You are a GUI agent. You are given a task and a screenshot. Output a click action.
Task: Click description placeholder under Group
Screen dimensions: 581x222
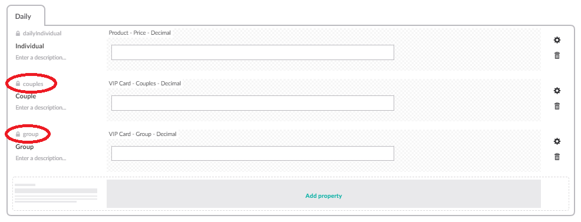41,158
